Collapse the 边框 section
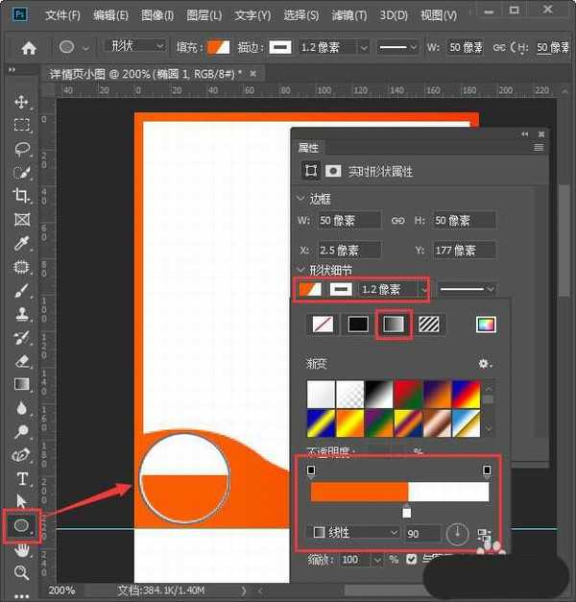 [x=300, y=199]
